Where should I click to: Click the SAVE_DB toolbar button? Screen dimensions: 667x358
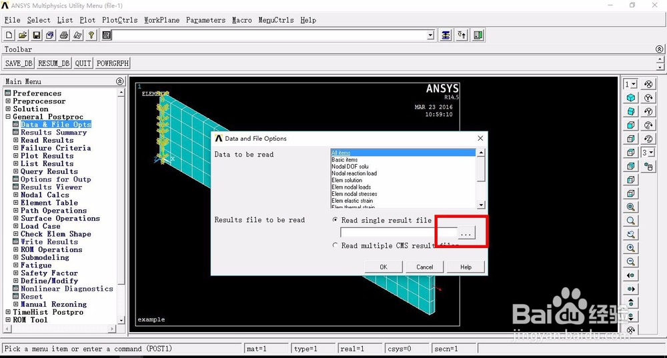pyautogui.click(x=19, y=63)
